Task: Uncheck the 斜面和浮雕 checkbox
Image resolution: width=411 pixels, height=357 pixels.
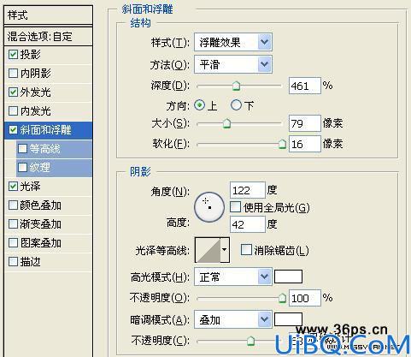Action: click(13, 130)
